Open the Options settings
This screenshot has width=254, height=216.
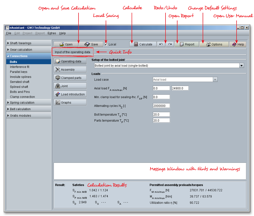click(214, 44)
